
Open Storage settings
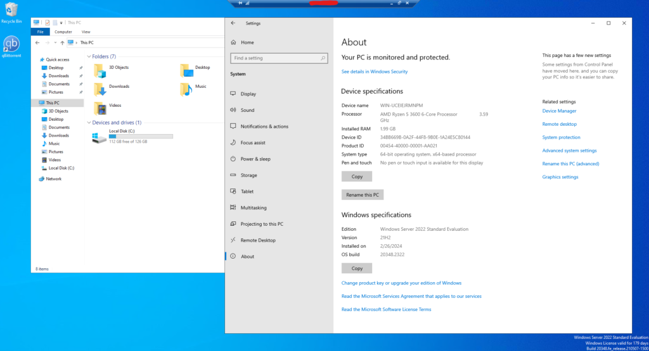[x=248, y=175]
